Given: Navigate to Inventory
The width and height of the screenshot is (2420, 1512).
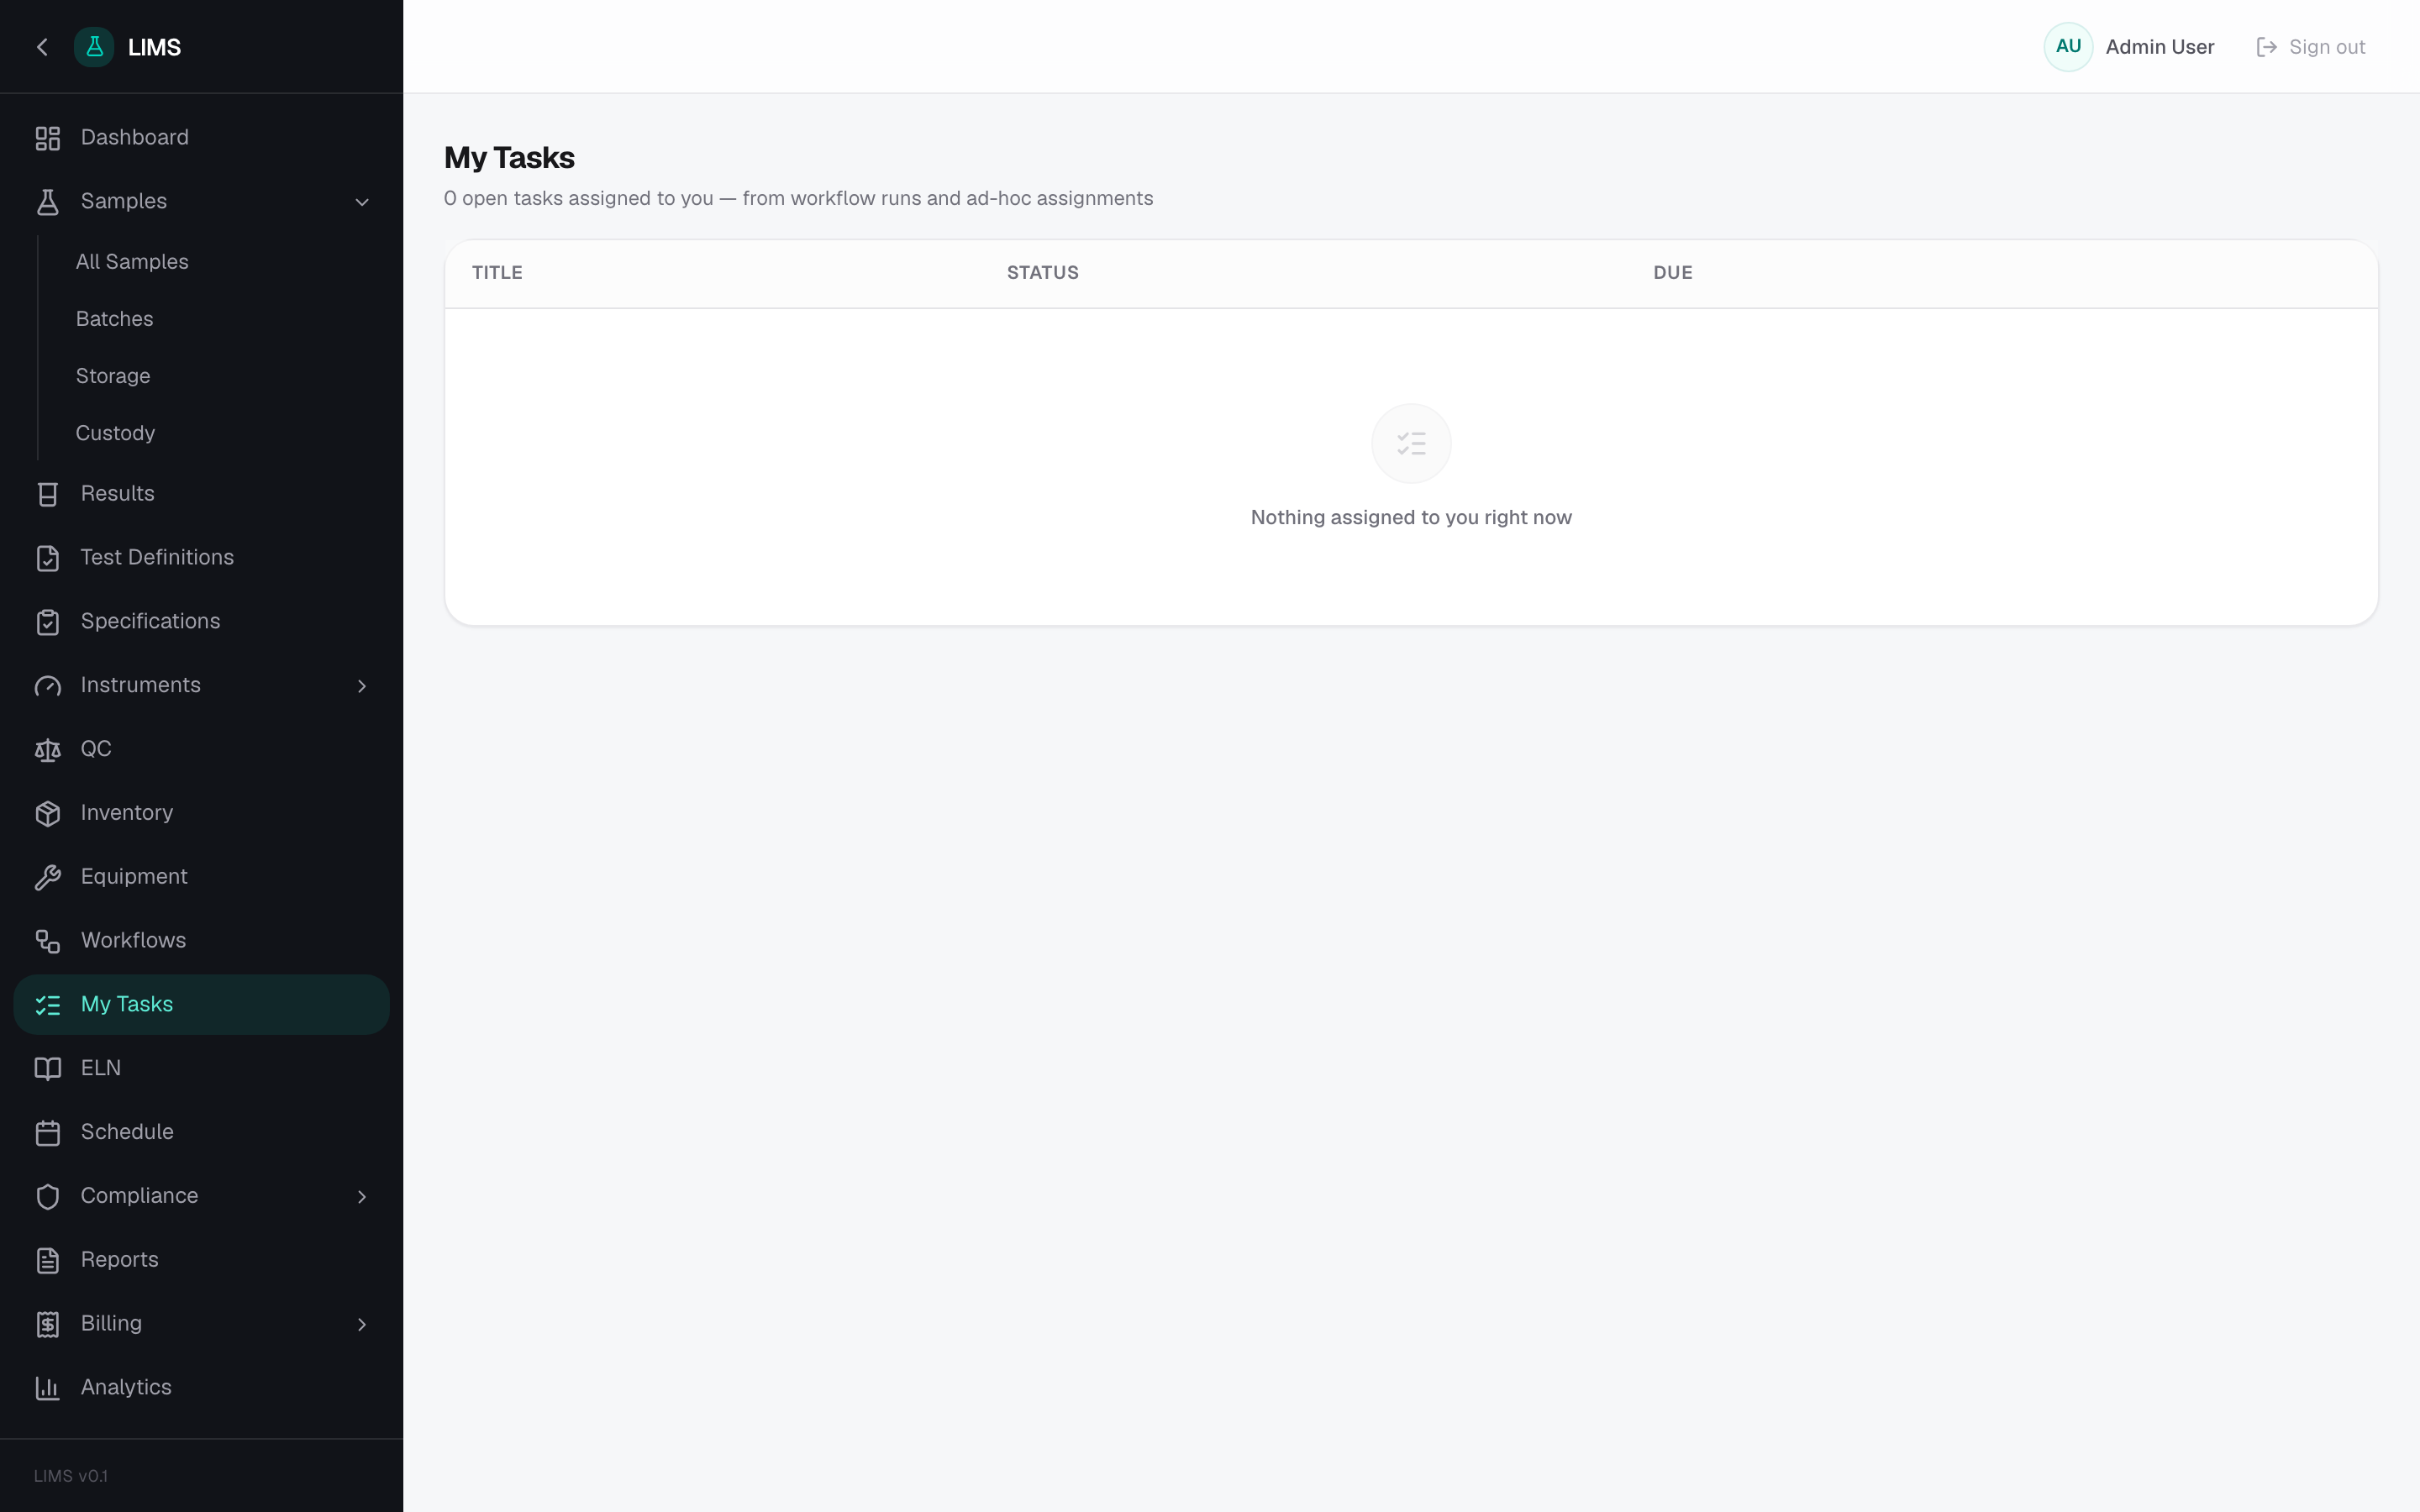Looking at the screenshot, I should [x=201, y=813].
